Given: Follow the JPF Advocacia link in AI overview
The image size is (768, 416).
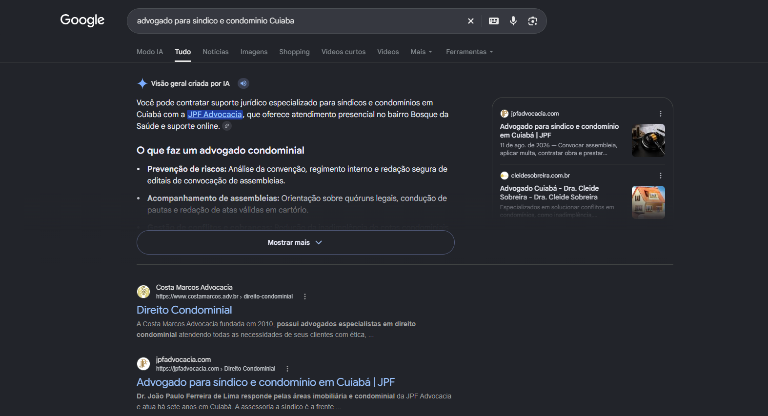Looking at the screenshot, I should coord(215,114).
